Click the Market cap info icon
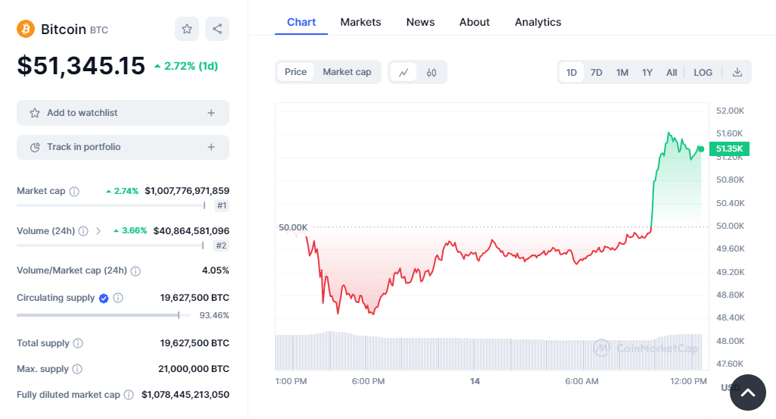The image size is (776, 419). click(x=74, y=191)
